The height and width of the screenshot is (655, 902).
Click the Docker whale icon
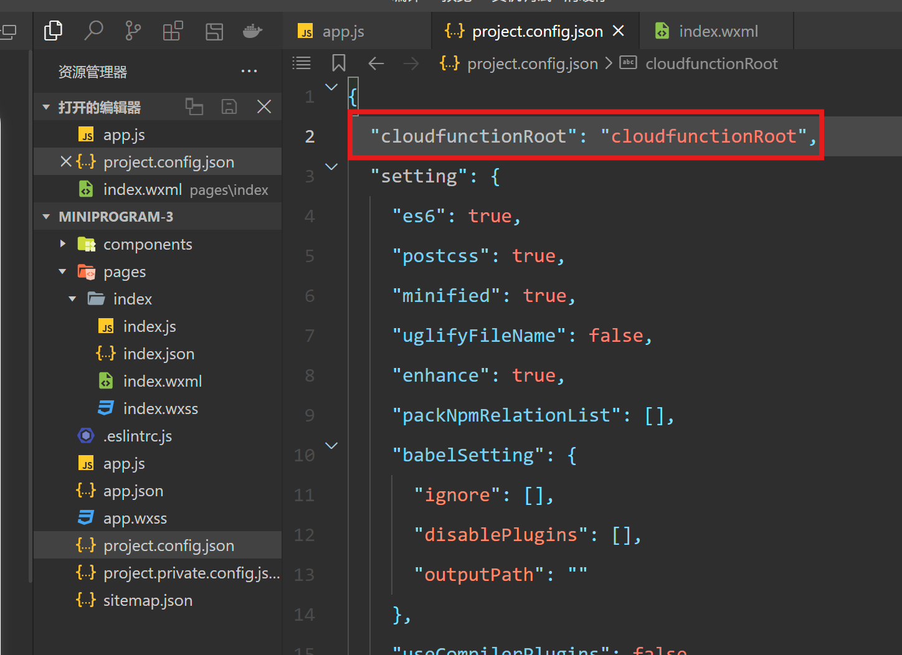point(252,30)
